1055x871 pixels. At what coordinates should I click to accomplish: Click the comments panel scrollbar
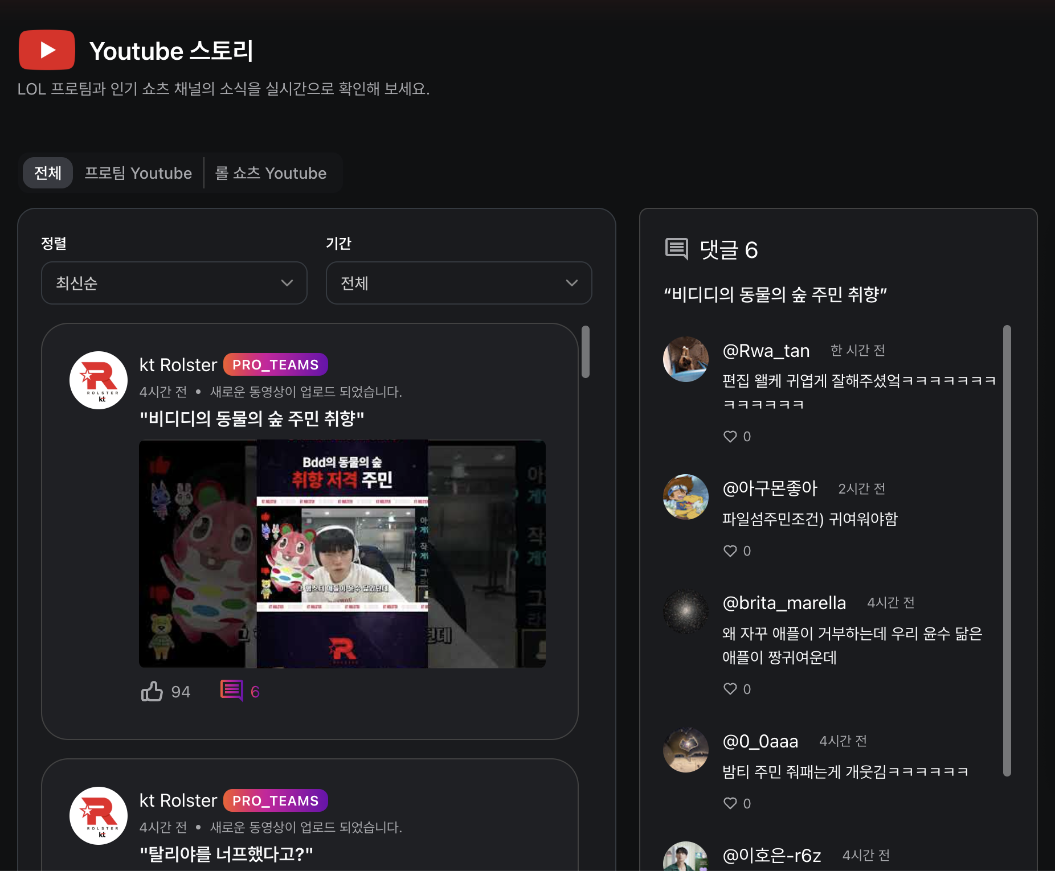tap(1007, 550)
